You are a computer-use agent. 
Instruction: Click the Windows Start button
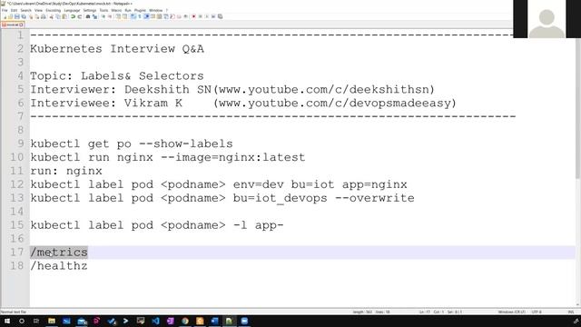pos(6,321)
